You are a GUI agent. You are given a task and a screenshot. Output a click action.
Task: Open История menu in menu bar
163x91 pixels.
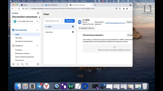[48, 1]
